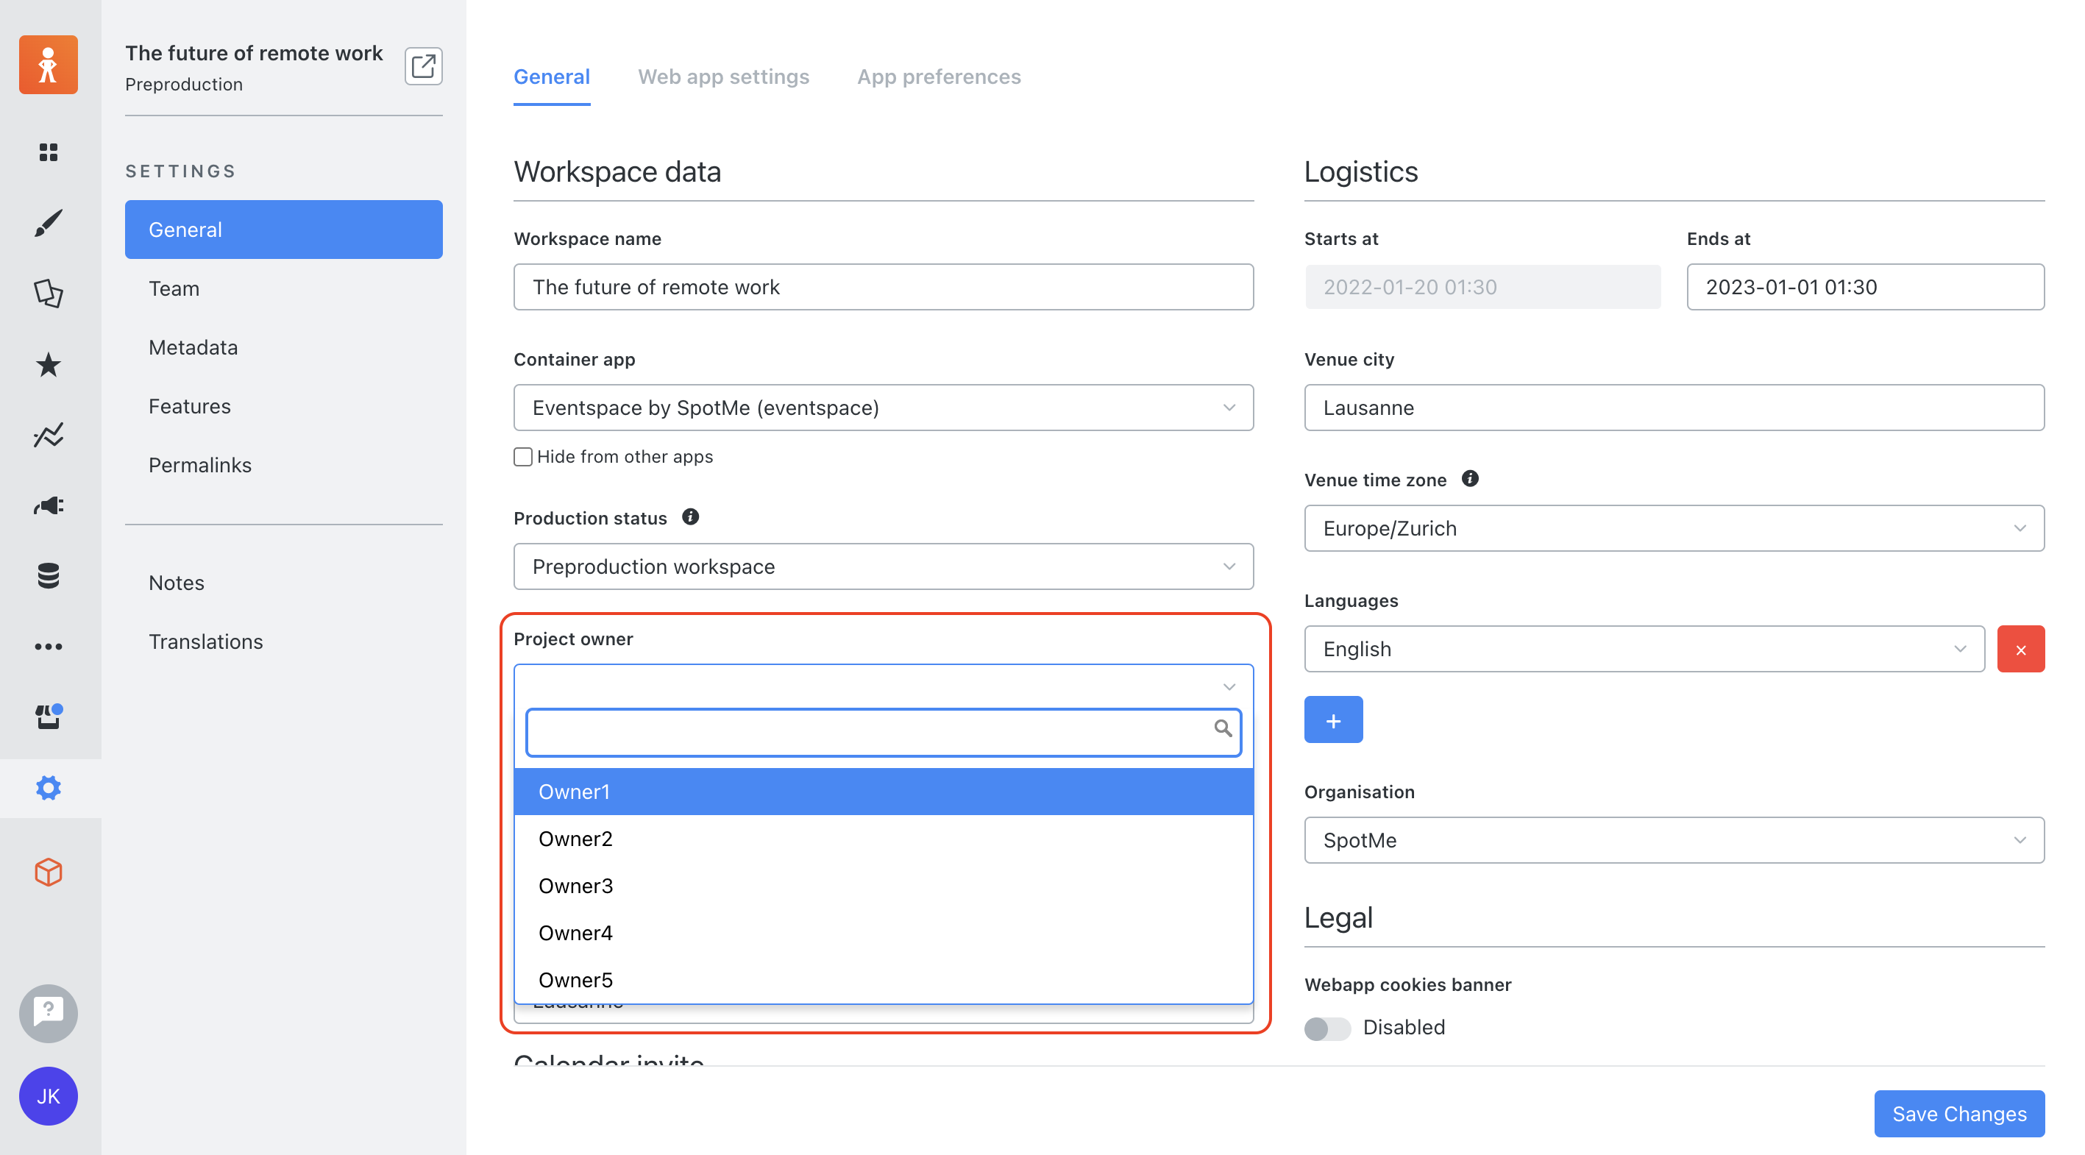Click Save Changes button
This screenshot has height=1155, width=2085.
tap(1959, 1115)
